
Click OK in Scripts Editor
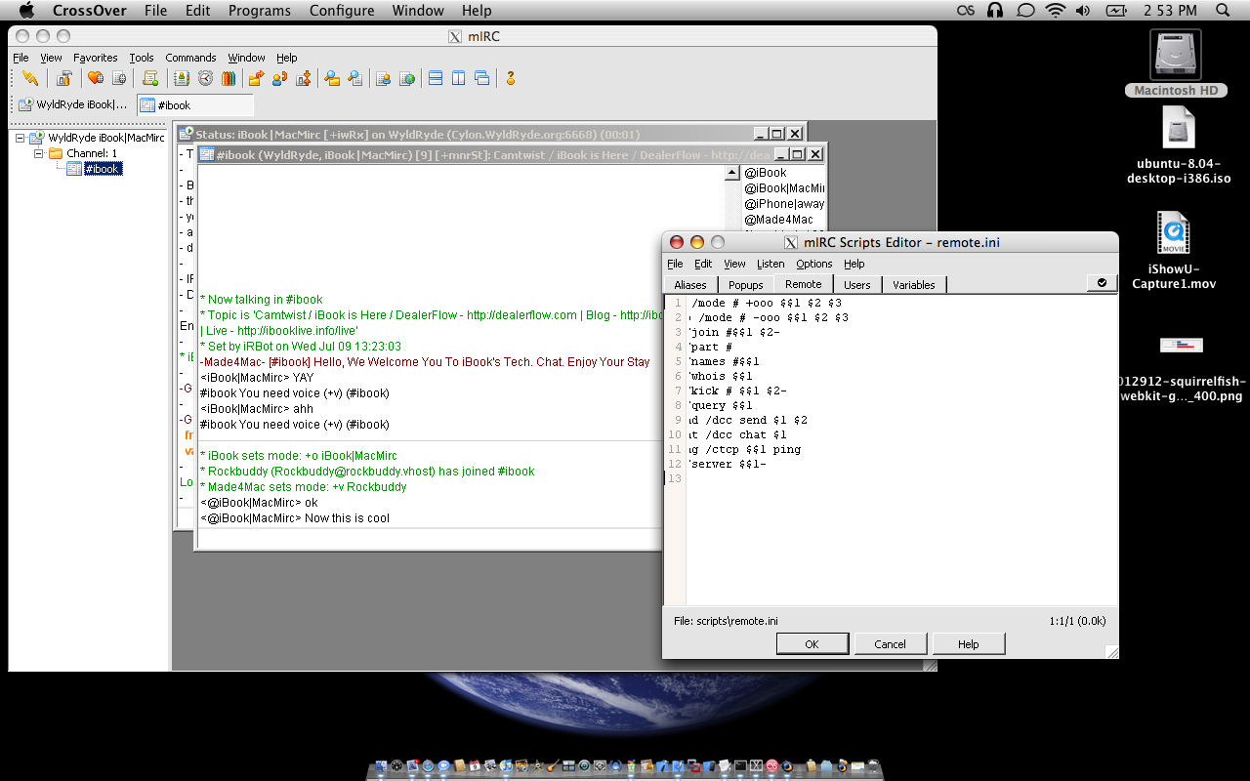[x=812, y=644]
